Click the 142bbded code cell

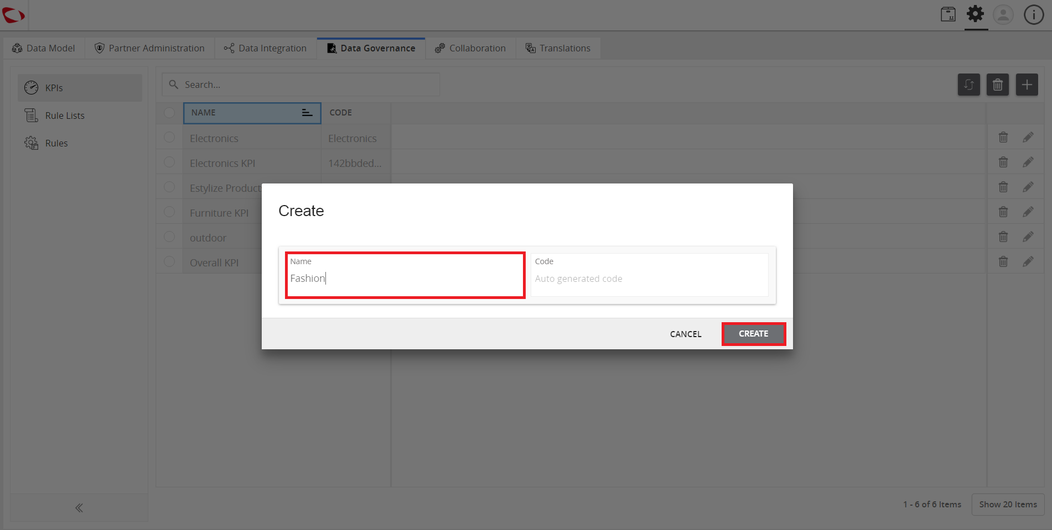pos(356,163)
